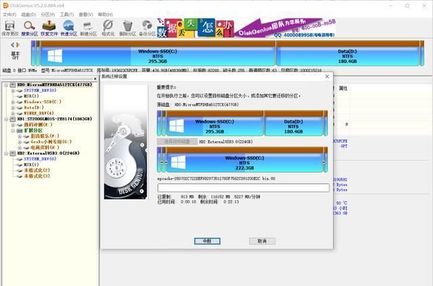
Task: Collapse the HD2 ExternalUSB3.0 disk node
Action: click(6, 153)
